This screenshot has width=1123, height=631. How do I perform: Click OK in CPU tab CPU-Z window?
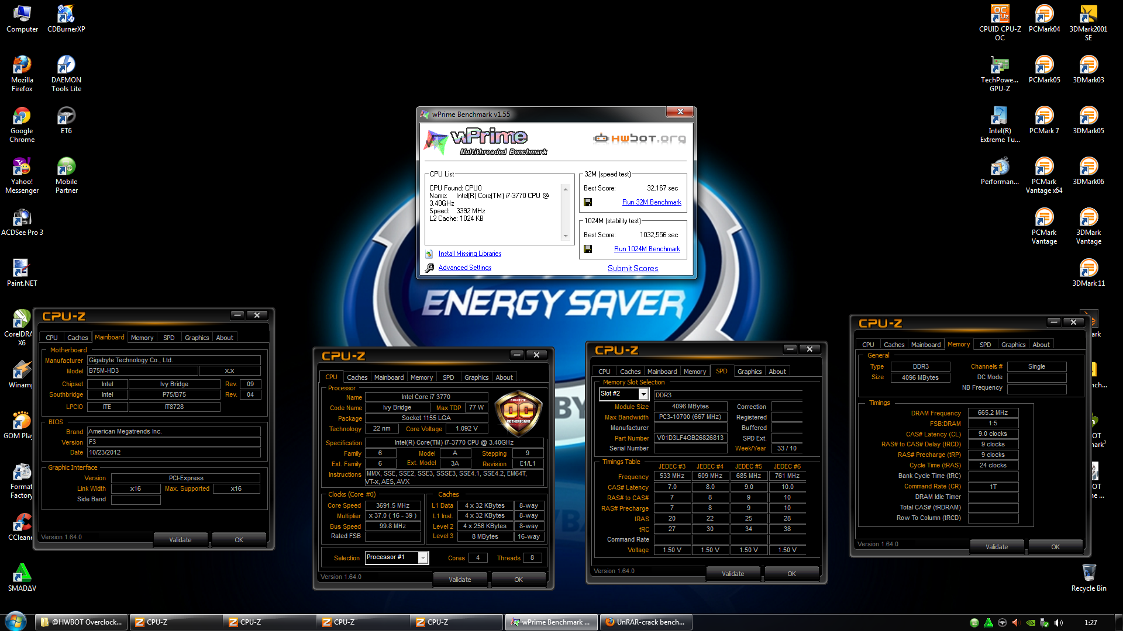tap(518, 580)
